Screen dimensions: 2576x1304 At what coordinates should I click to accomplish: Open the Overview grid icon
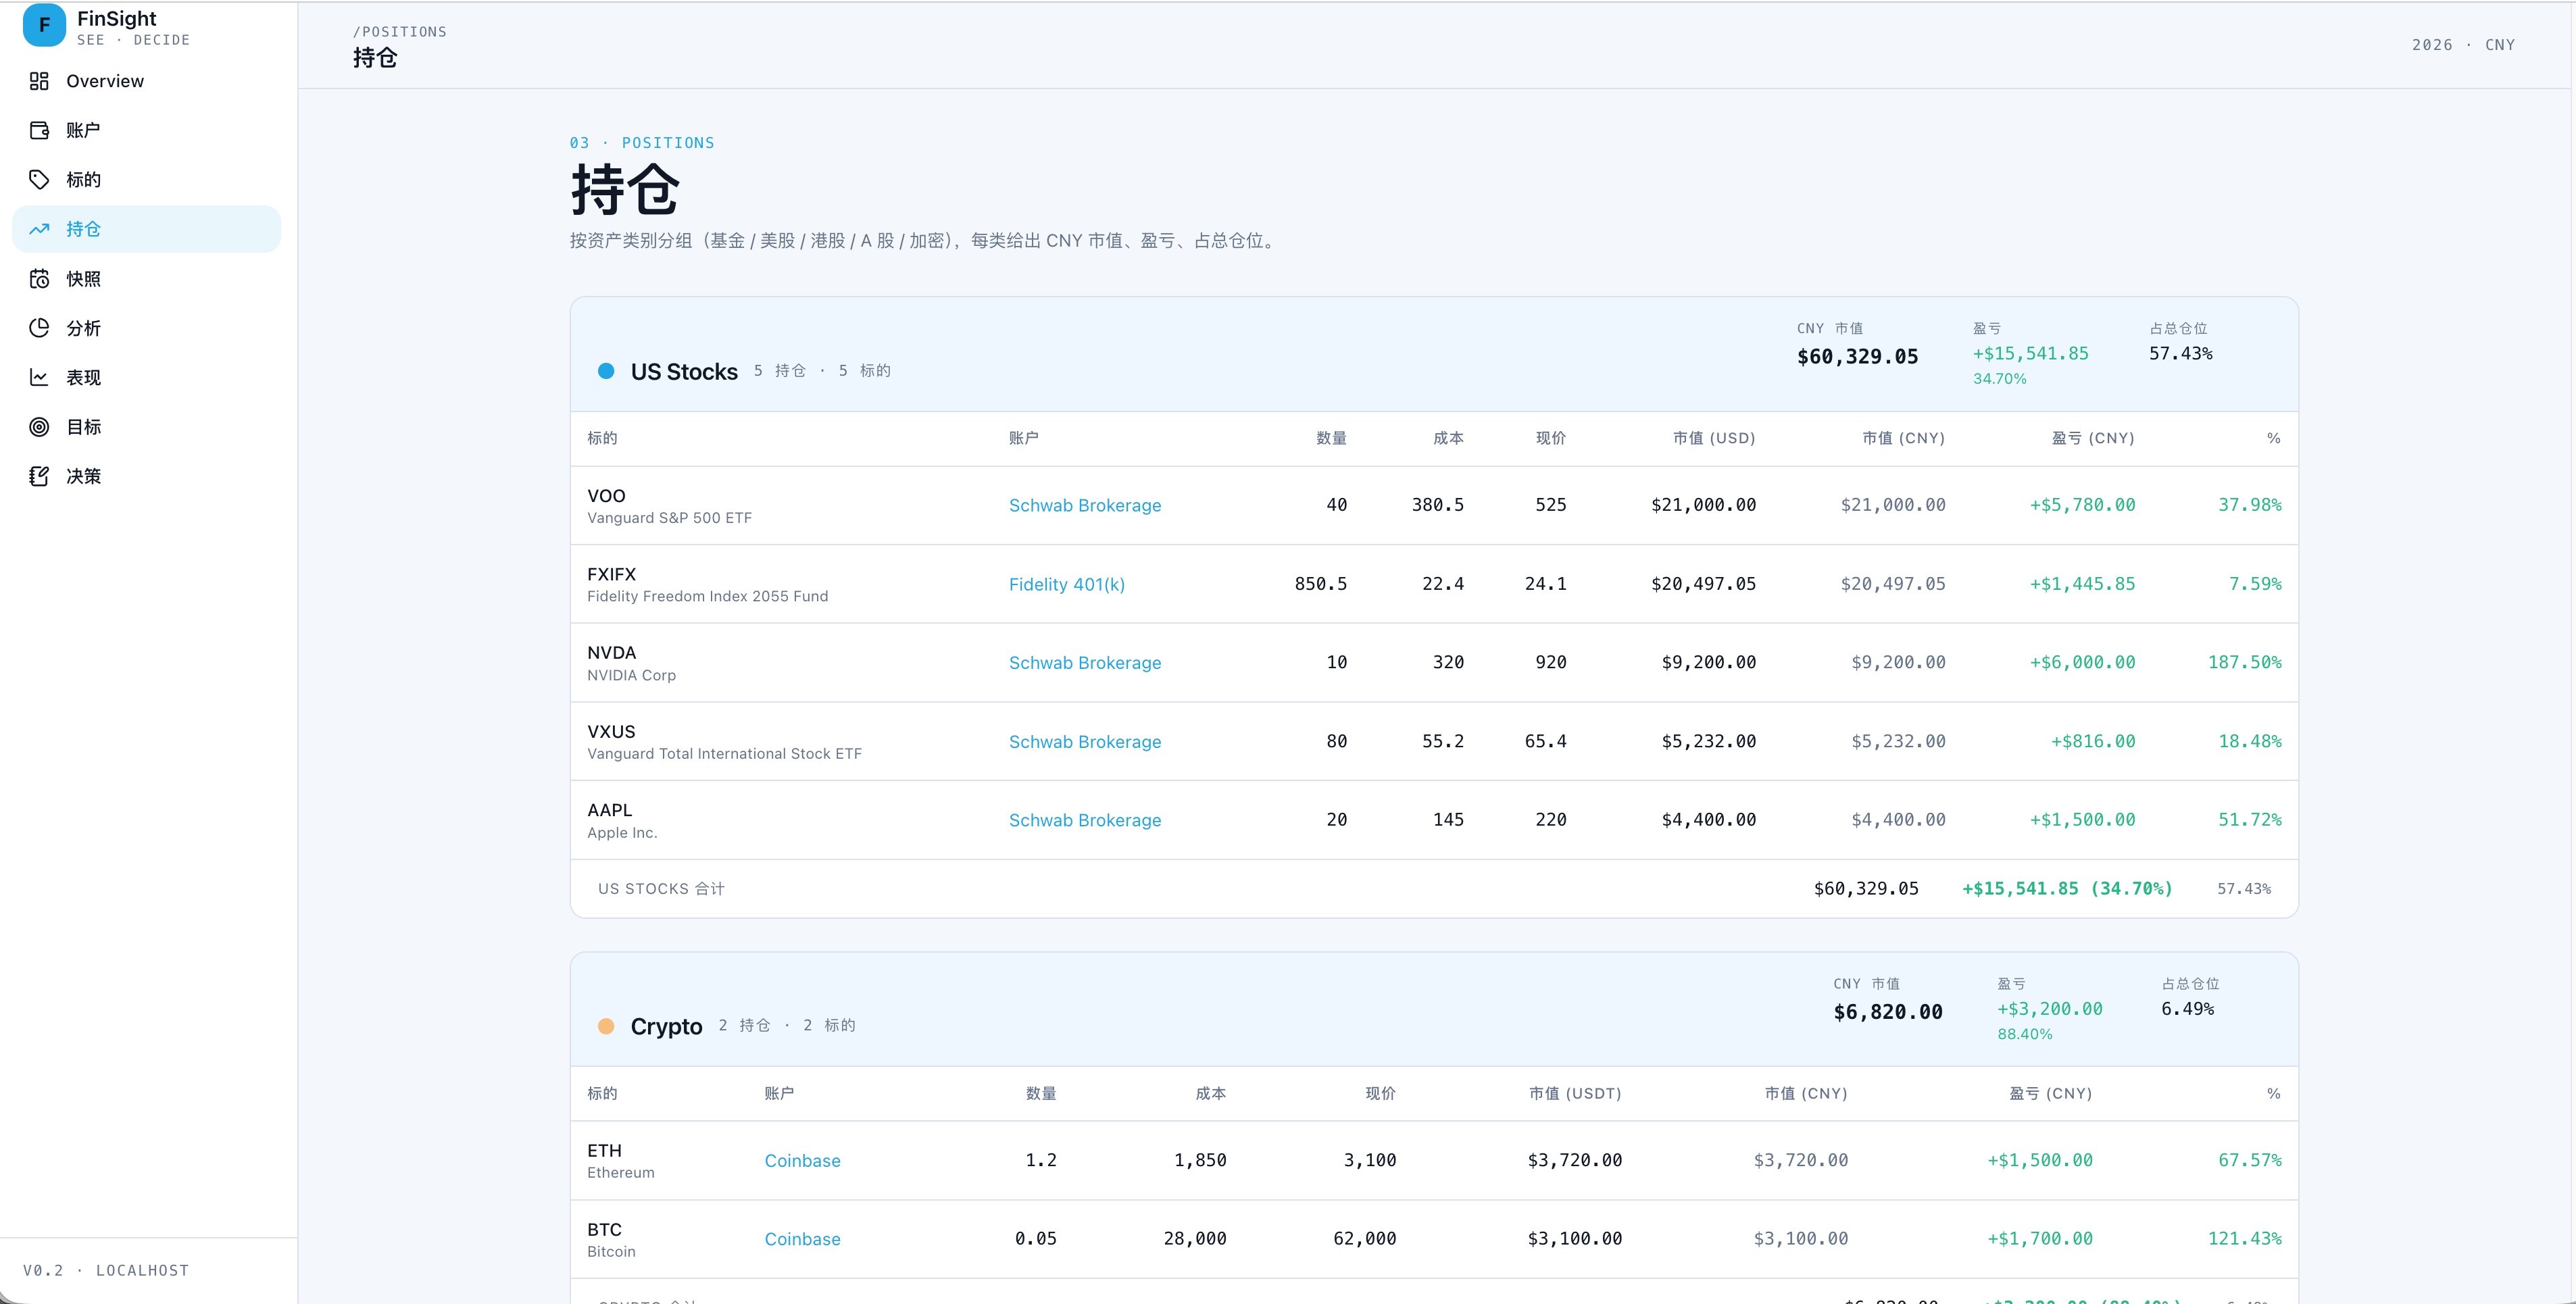click(x=39, y=81)
